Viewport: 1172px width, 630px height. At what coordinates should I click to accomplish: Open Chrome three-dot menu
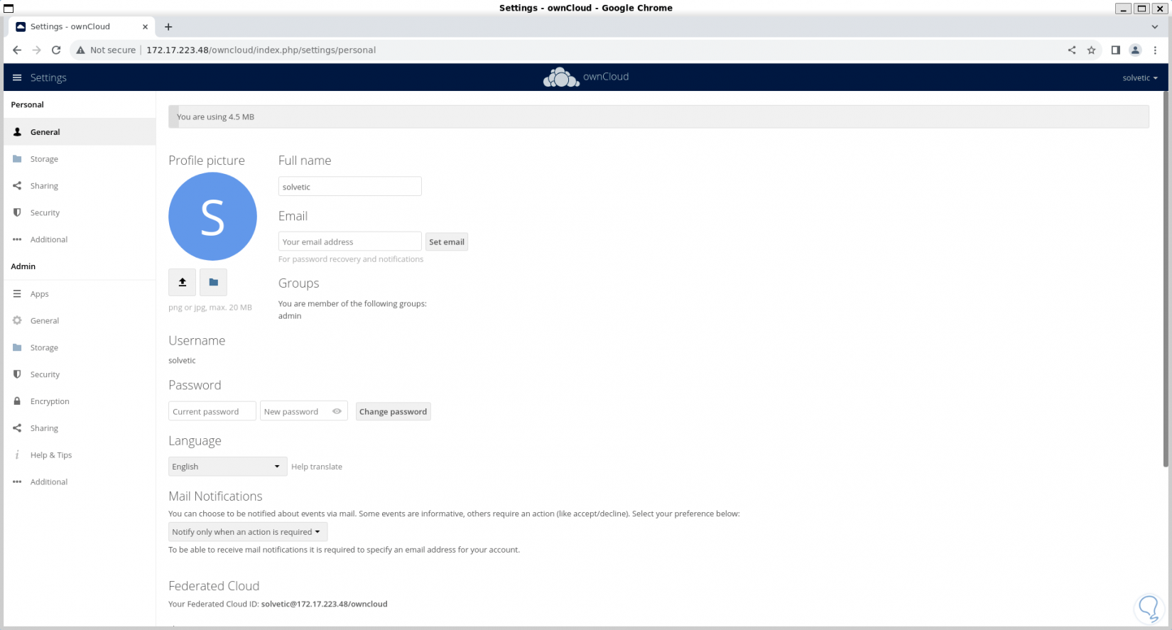coord(1156,50)
